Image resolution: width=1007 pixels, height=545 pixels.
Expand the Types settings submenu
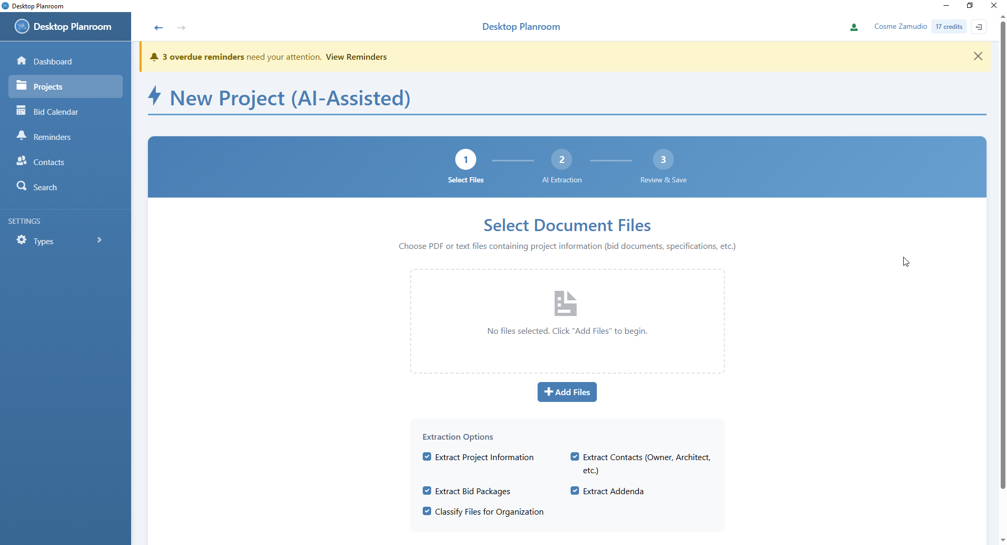click(99, 240)
